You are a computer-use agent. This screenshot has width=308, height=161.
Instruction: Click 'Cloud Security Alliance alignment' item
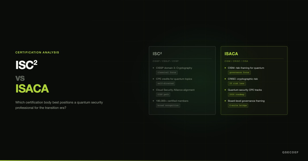point(175,90)
